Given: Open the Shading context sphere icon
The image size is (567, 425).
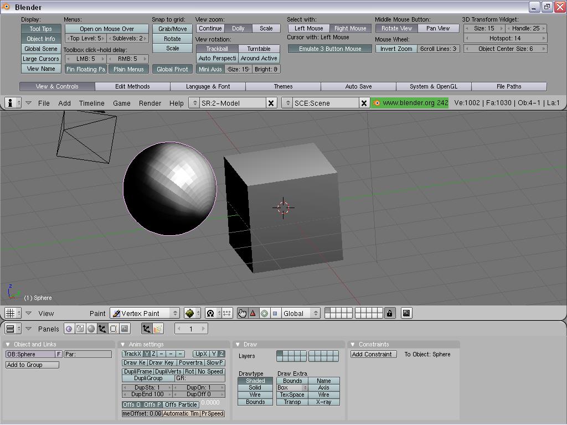Looking at the screenshot, I should coord(91,329).
